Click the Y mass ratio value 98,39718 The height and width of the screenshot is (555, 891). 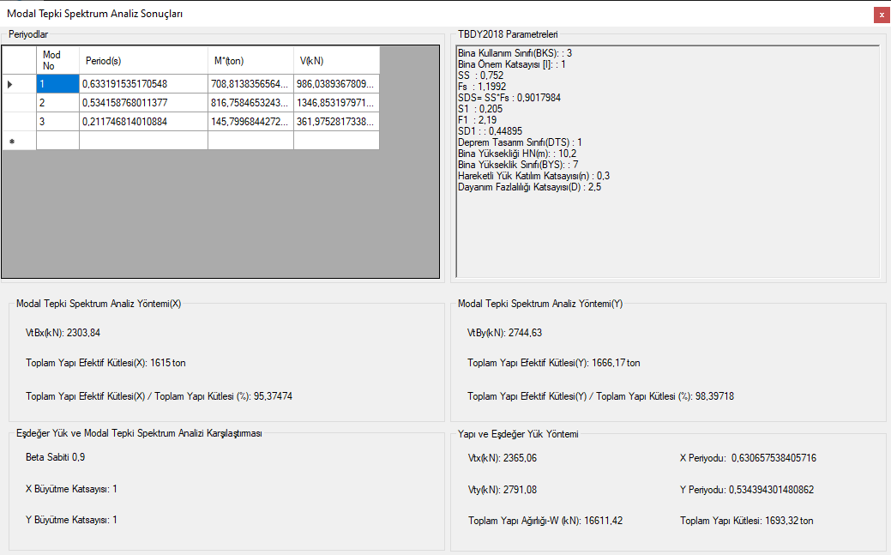click(714, 396)
